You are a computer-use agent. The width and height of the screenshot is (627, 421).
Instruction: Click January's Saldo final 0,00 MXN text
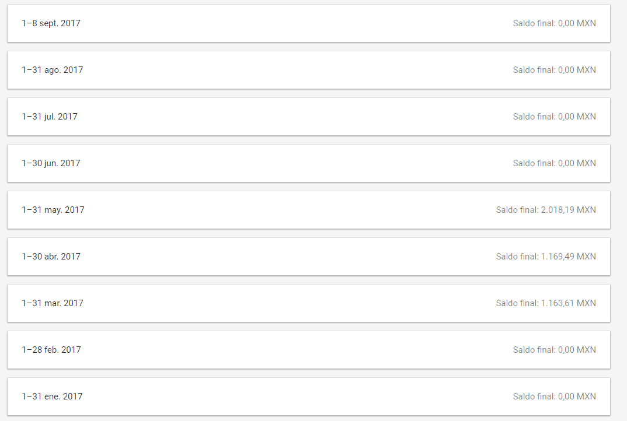[x=554, y=397]
